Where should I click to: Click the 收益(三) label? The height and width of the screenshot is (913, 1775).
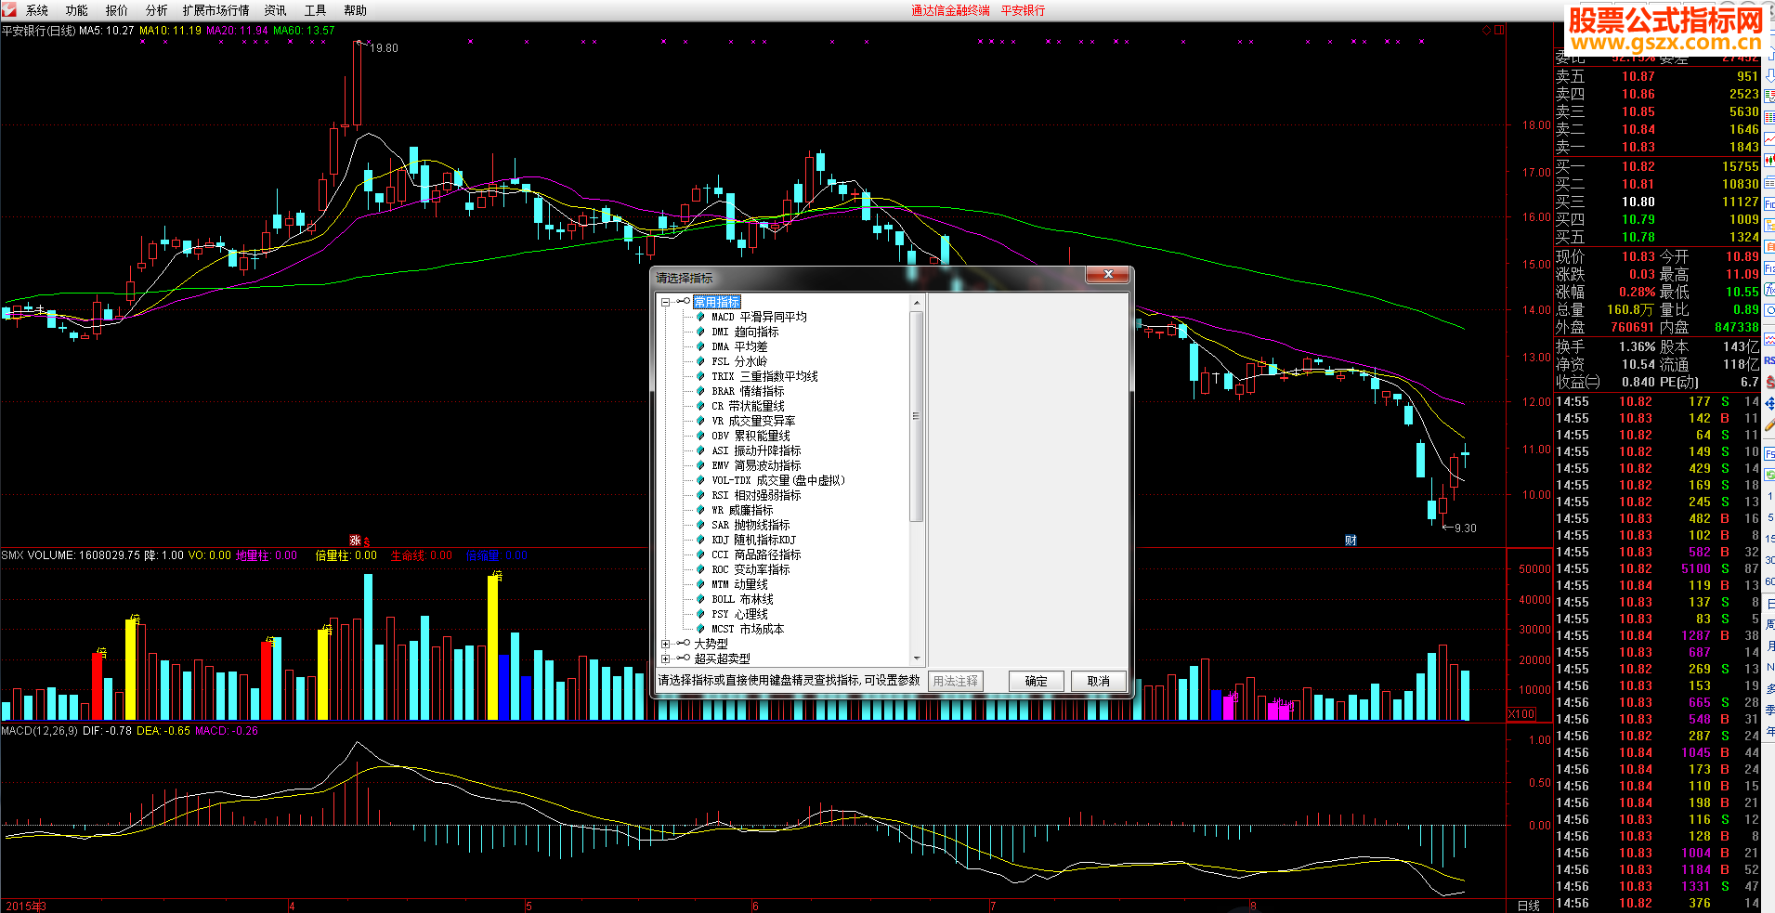click(1578, 382)
